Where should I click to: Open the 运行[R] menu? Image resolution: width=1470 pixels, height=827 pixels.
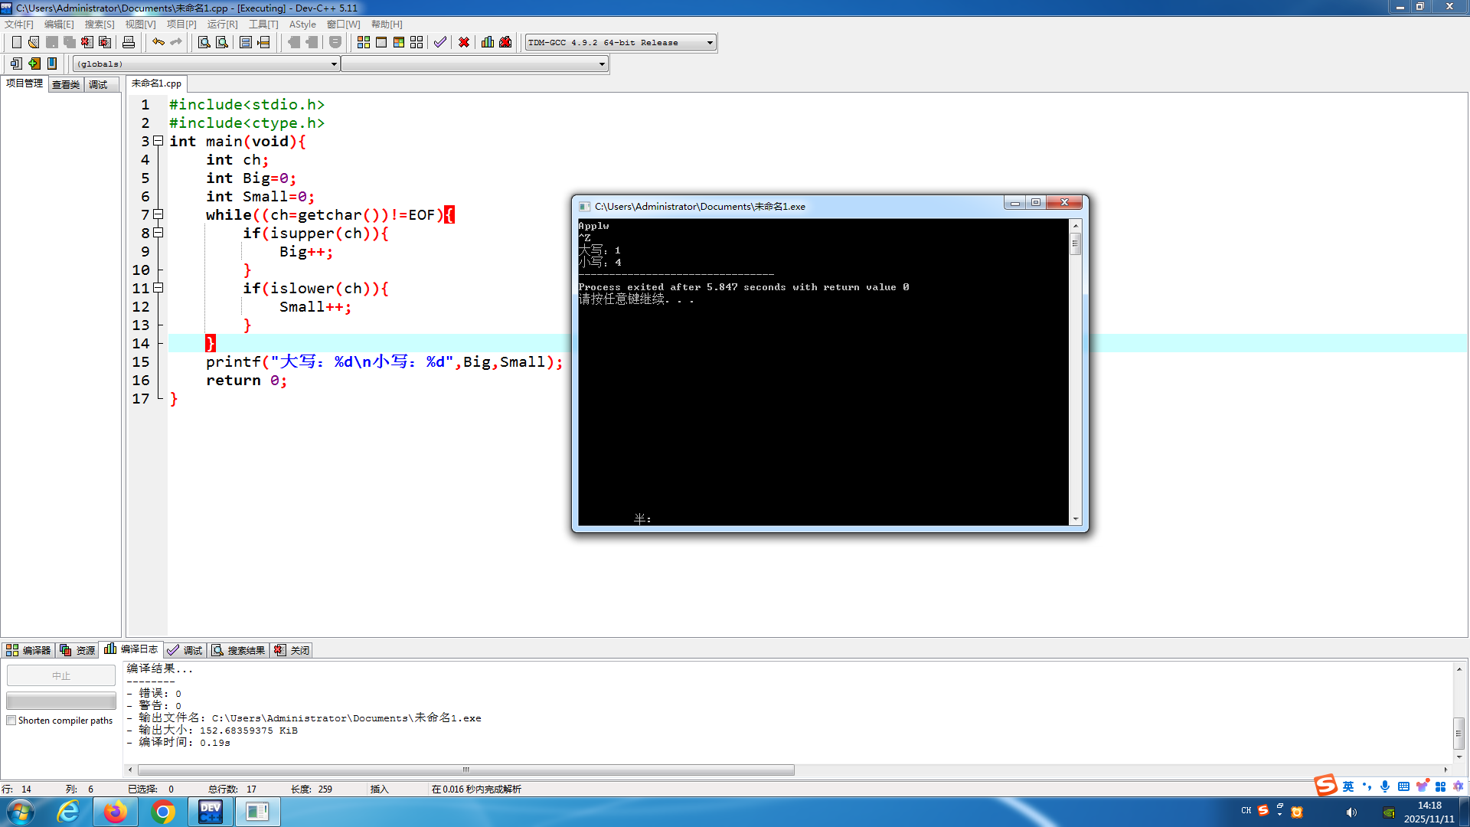222,25
